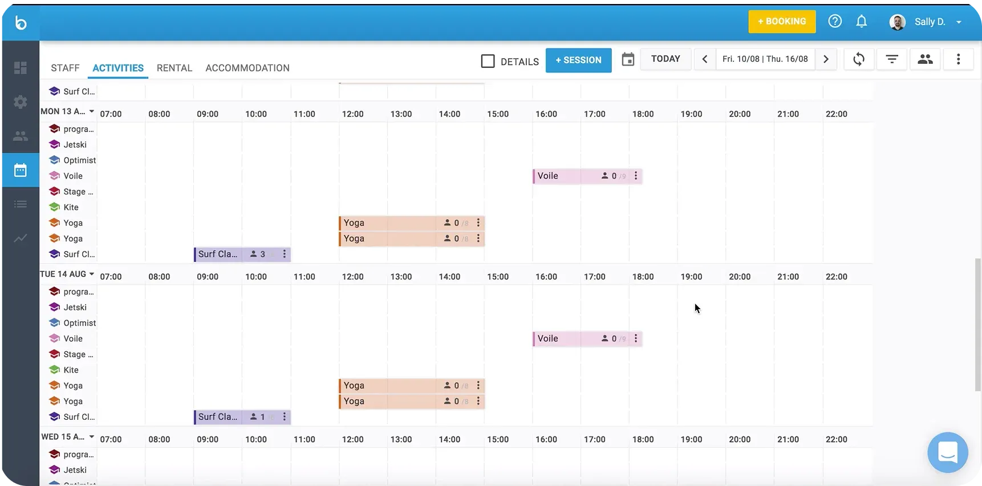Click the + BOOKING button

pos(781,22)
